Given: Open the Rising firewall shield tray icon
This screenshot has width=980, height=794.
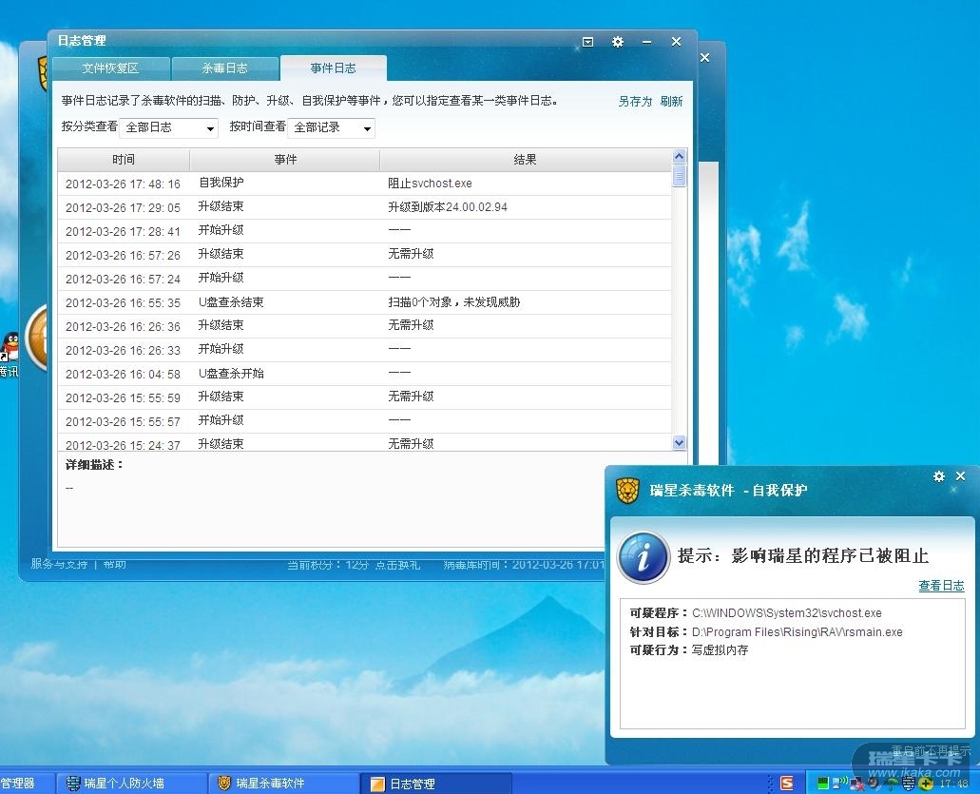Looking at the screenshot, I should coord(909,784).
